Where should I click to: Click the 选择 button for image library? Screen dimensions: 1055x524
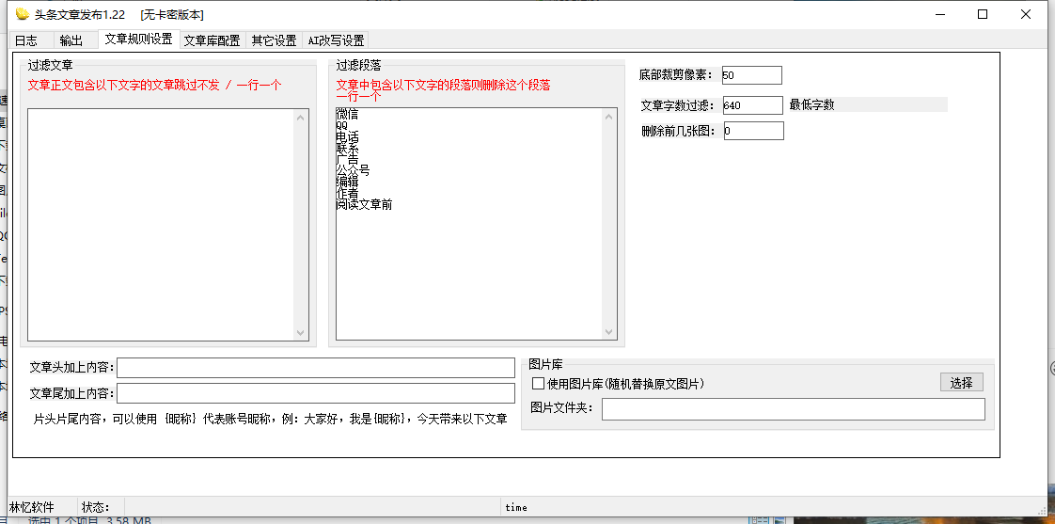[x=961, y=383]
